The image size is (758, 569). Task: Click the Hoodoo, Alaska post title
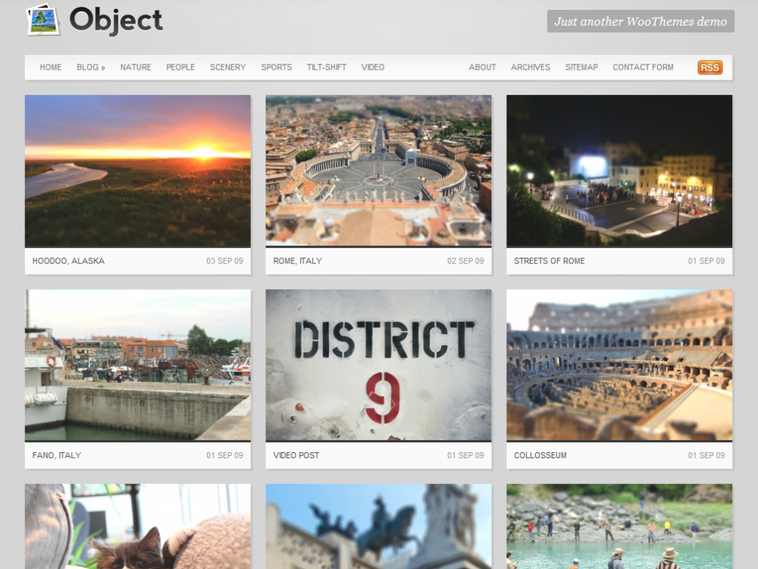68,261
